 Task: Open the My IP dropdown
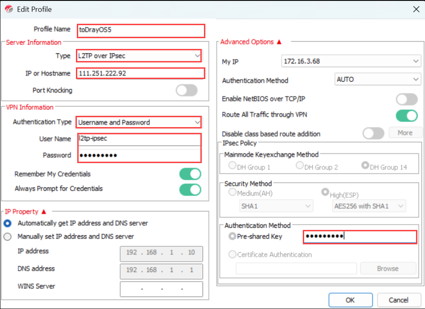pyautogui.click(x=350, y=61)
